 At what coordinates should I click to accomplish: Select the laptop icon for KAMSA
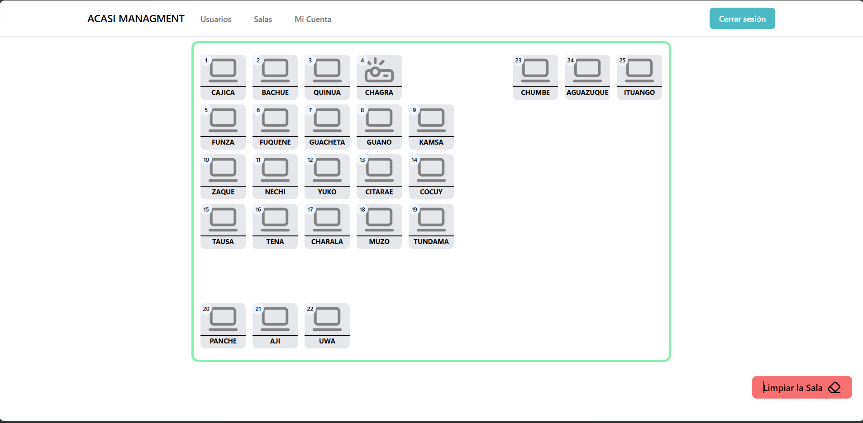tap(431, 120)
